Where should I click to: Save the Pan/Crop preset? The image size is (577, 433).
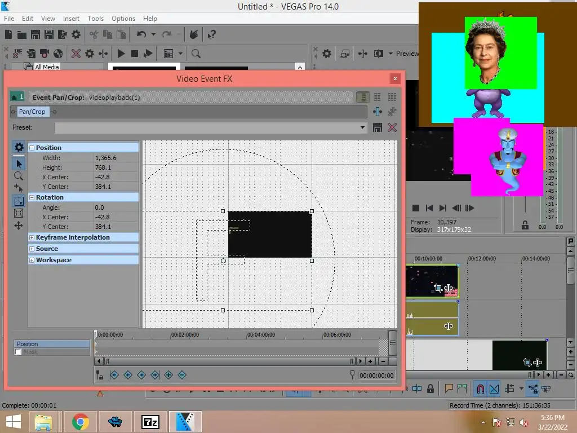378,127
